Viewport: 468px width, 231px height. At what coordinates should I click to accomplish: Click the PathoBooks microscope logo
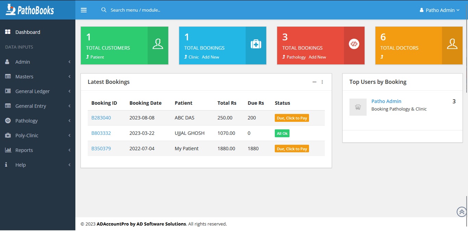(x=11, y=10)
